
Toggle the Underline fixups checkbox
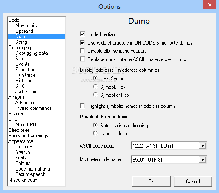click(82, 34)
